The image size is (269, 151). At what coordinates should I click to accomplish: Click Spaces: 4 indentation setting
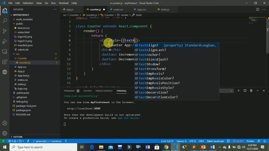181,141
